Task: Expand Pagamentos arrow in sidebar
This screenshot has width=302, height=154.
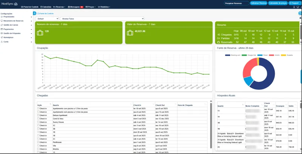Action: 31,30
